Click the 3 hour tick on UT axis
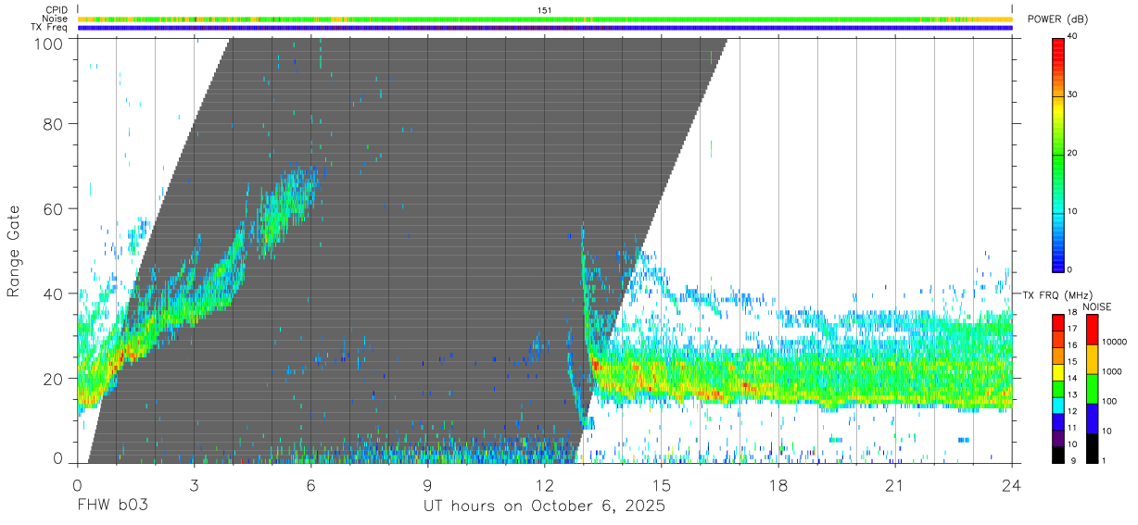This screenshot has width=1138, height=525. [x=195, y=485]
